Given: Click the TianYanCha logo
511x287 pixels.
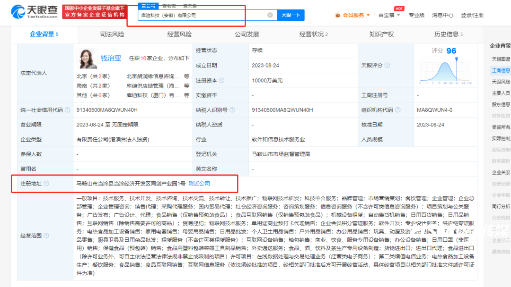Looking at the screenshot, I should [34, 12].
